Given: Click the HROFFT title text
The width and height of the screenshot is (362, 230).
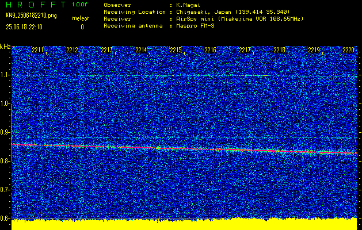Looking at the screenshot, I should click(x=36, y=5).
